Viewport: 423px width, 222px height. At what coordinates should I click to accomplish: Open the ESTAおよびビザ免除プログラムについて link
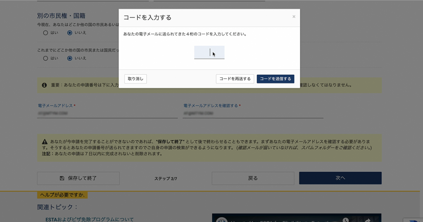89,219
